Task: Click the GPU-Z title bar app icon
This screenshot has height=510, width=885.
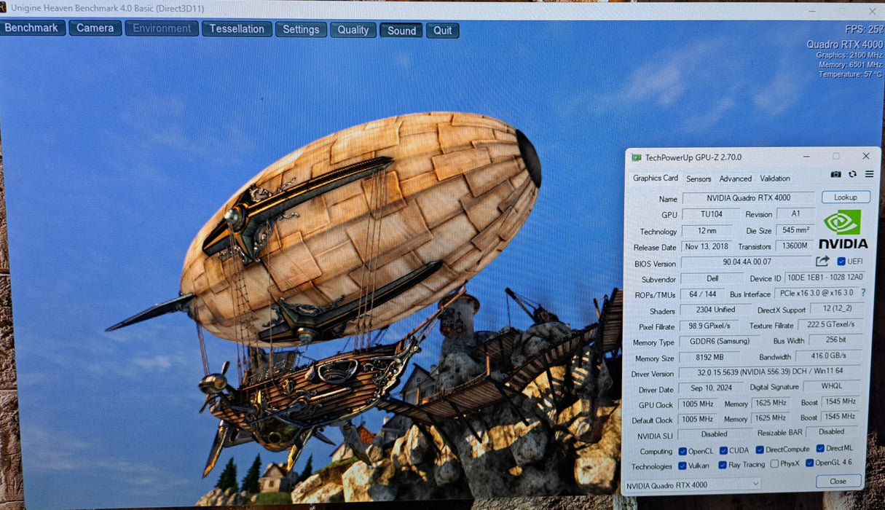Action: point(636,157)
